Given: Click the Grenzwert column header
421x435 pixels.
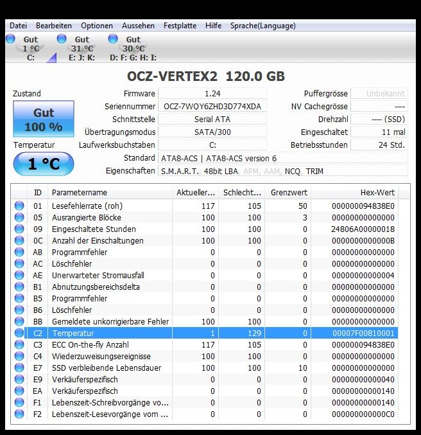Looking at the screenshot, I should (x=288, y=192).
